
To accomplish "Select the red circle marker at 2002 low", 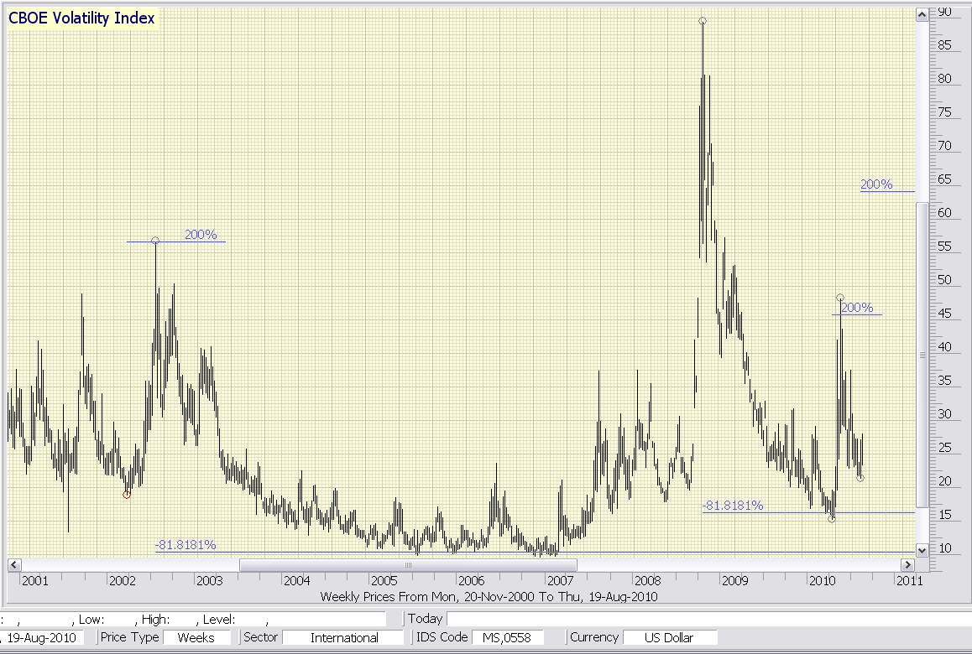I will [x=127, y=495].
